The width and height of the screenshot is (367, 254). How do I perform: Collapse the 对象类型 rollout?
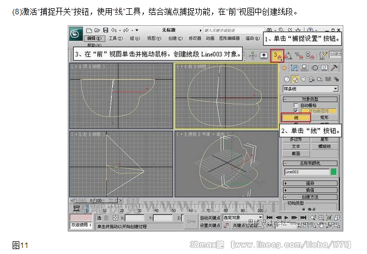click(x=310, y=99)
